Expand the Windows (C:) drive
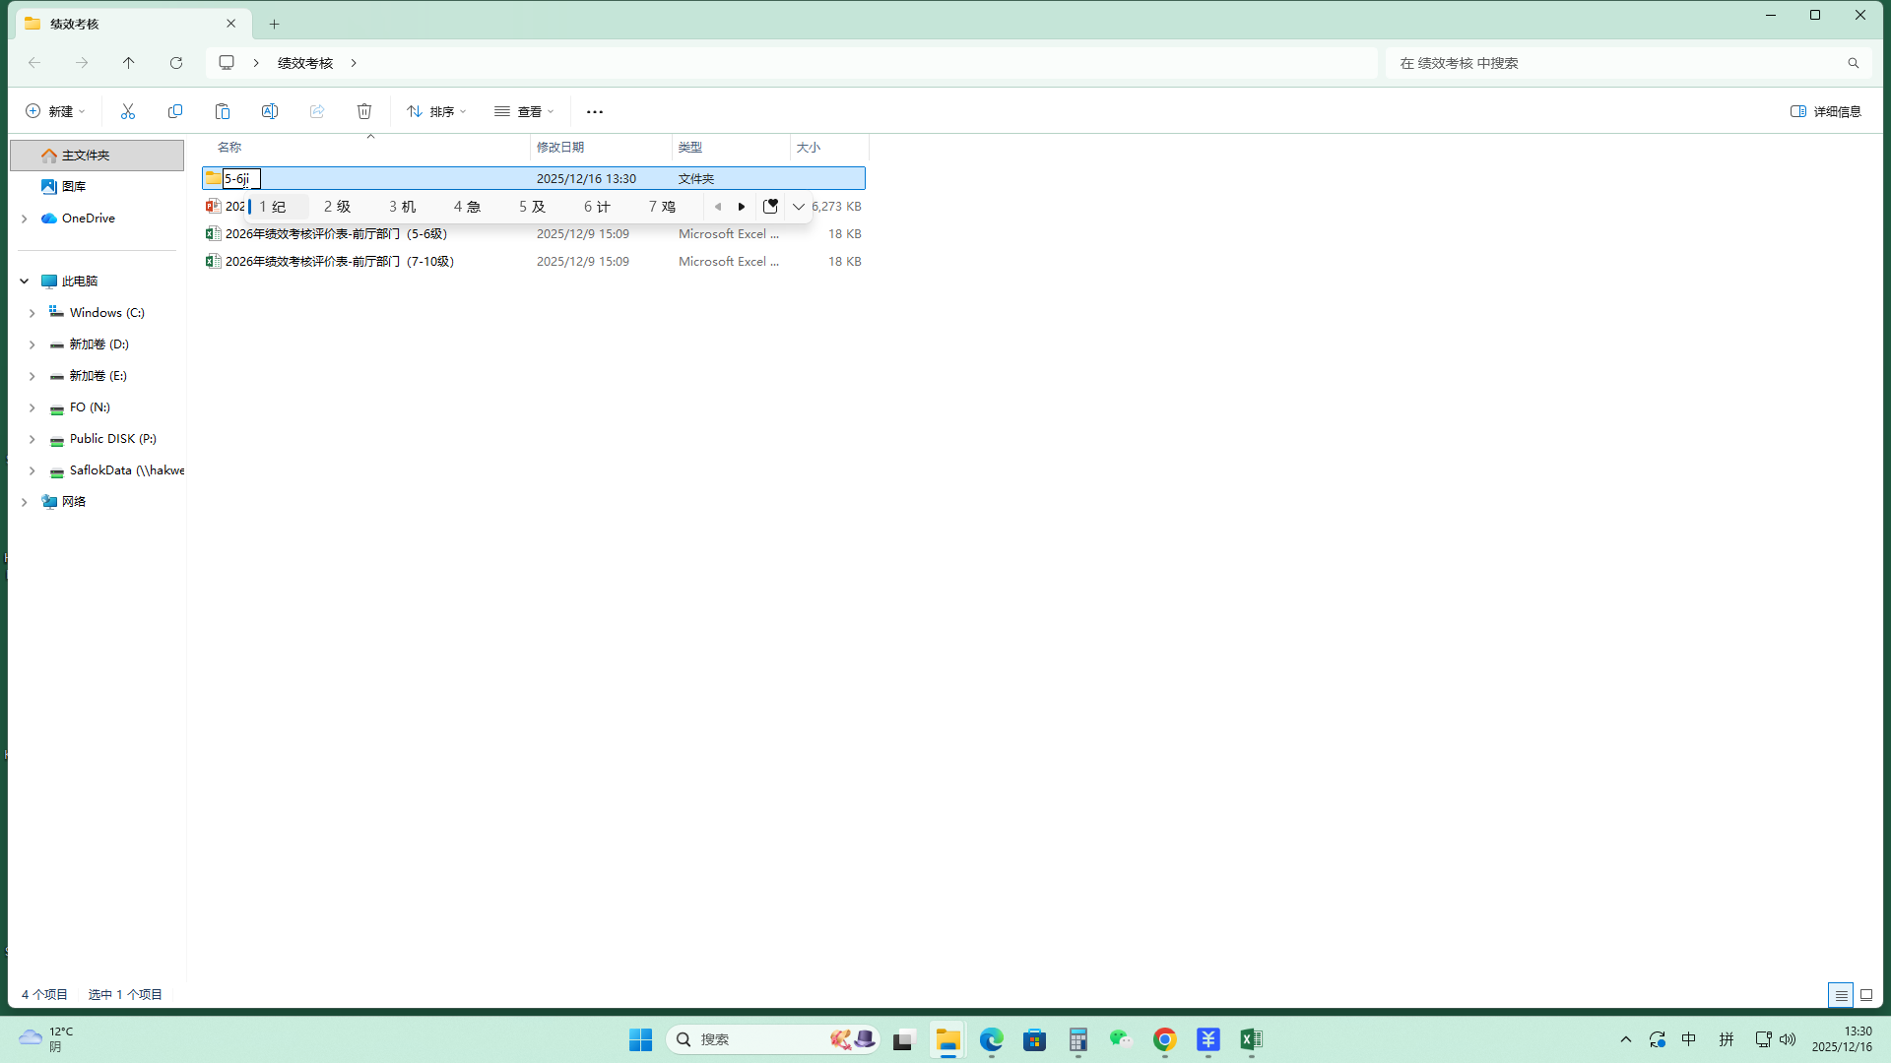 point(32,313)
